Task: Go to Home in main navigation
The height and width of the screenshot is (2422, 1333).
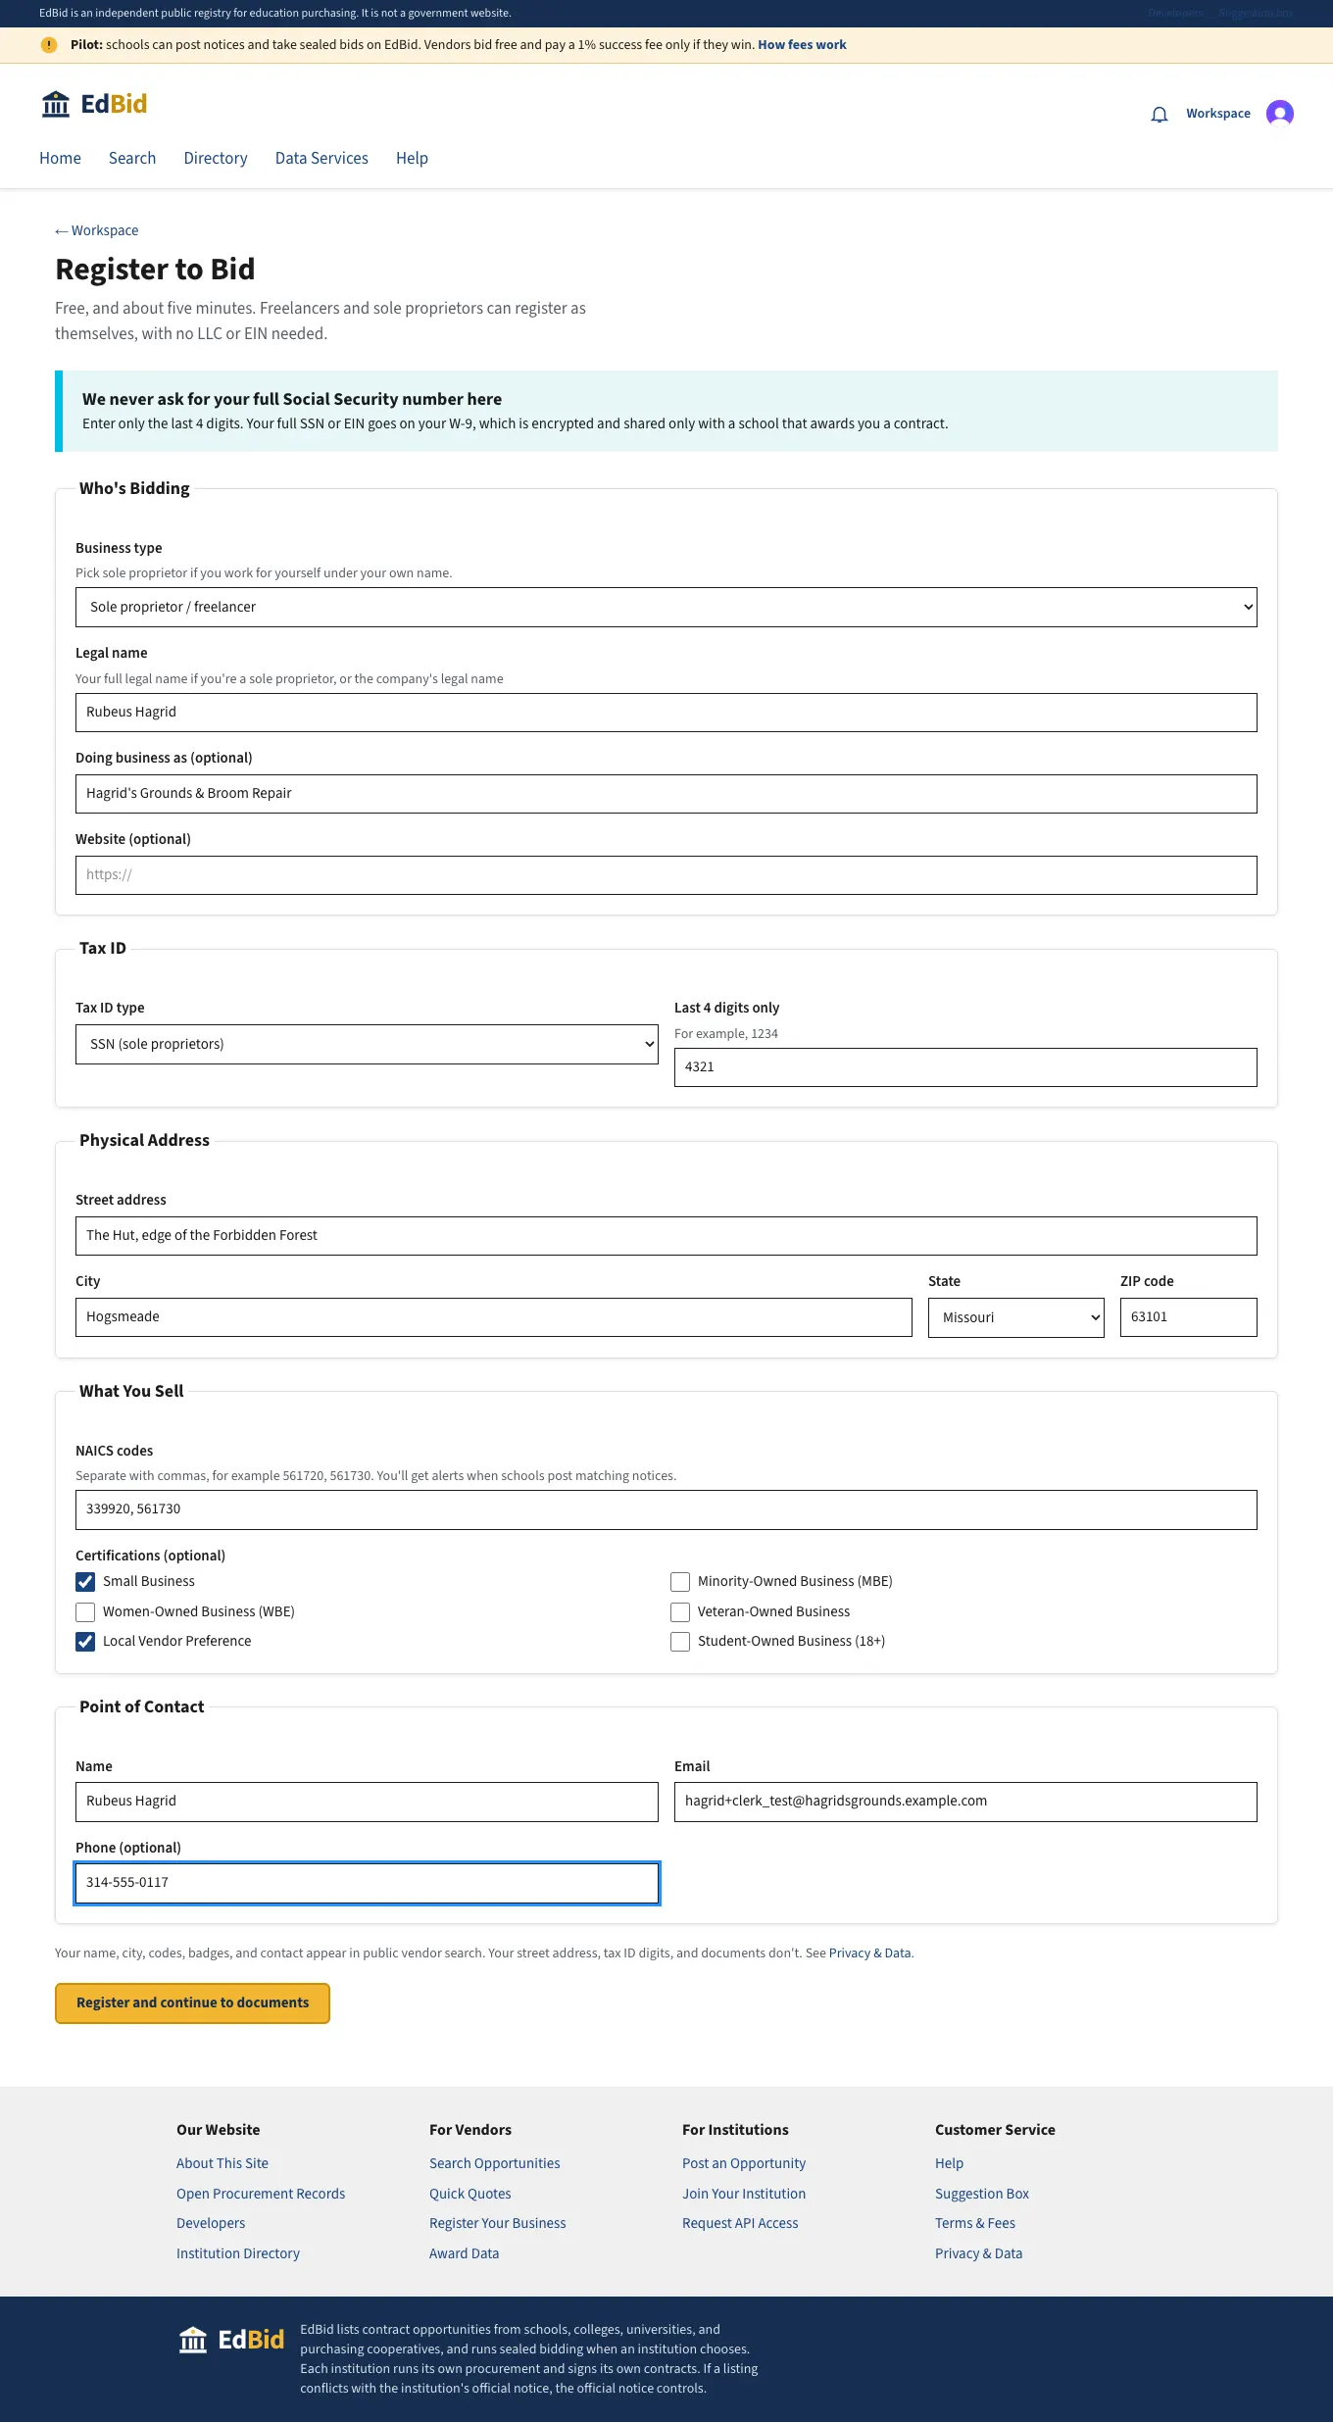Action: [60, 159]
